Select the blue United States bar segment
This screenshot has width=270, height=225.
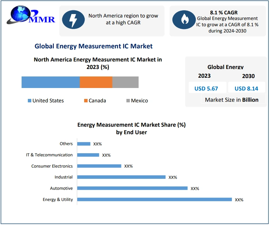(x=50, y=82)
